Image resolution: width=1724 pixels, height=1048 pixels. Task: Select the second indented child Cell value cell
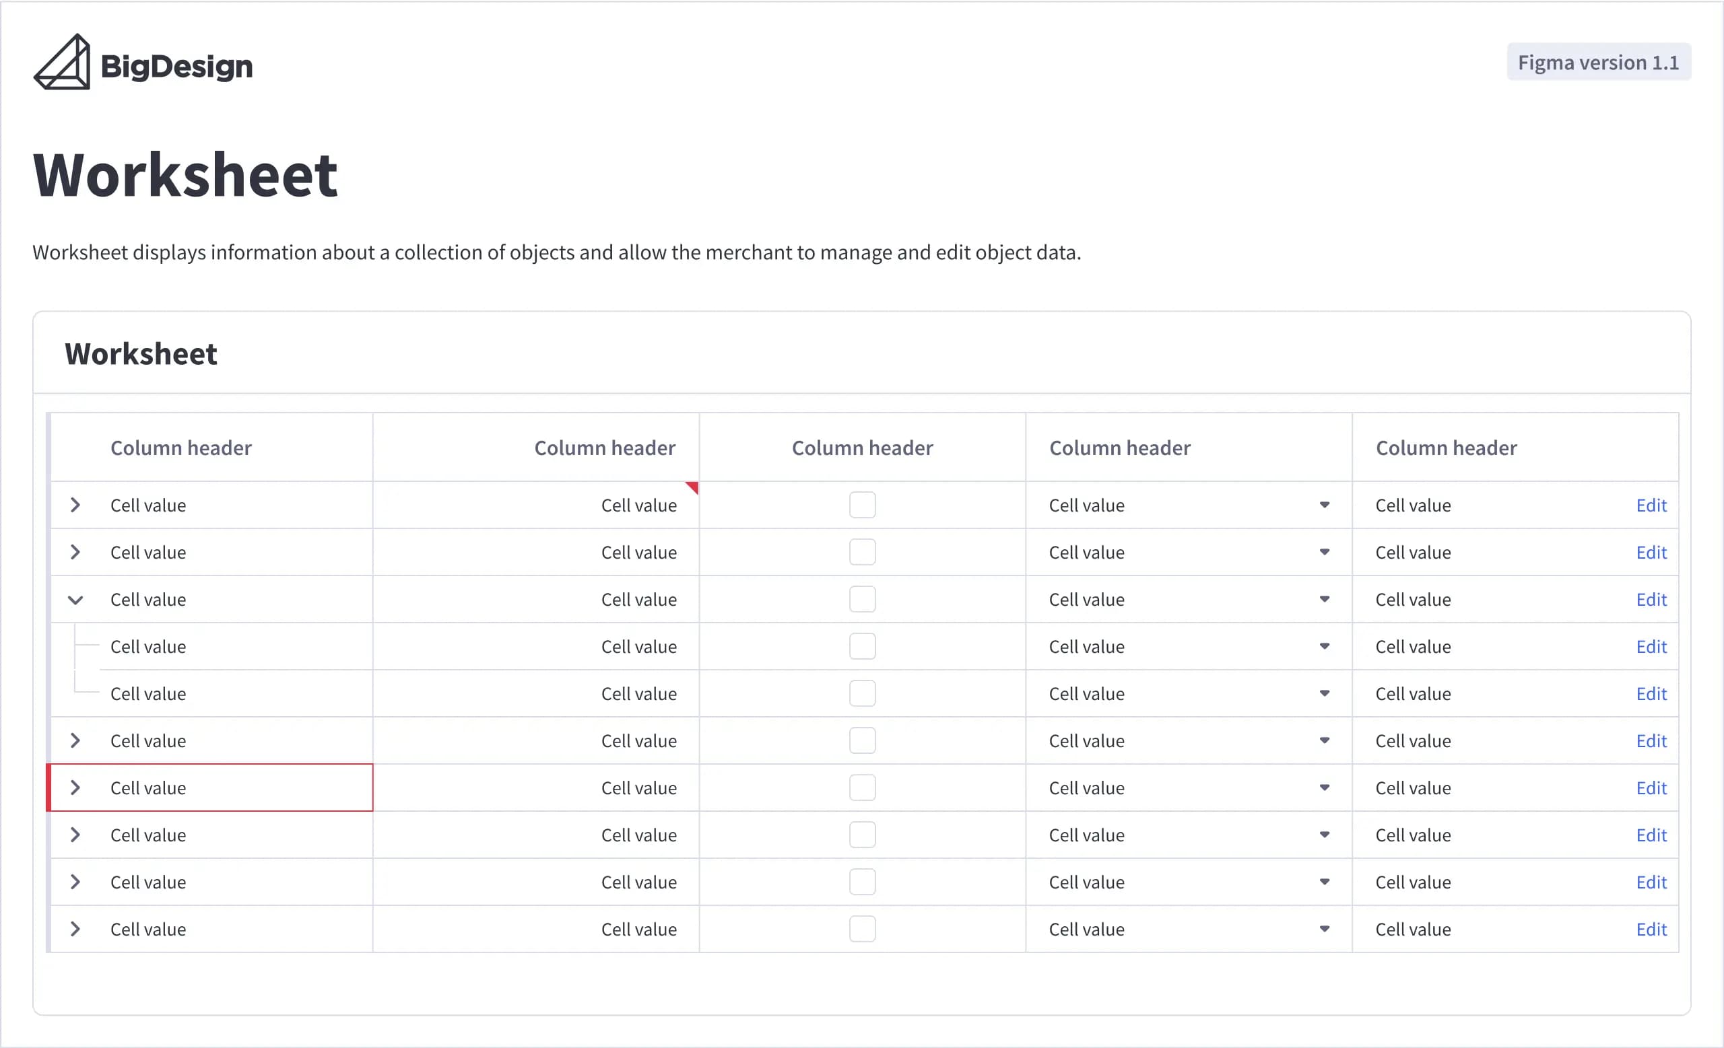tap(211, 693)
